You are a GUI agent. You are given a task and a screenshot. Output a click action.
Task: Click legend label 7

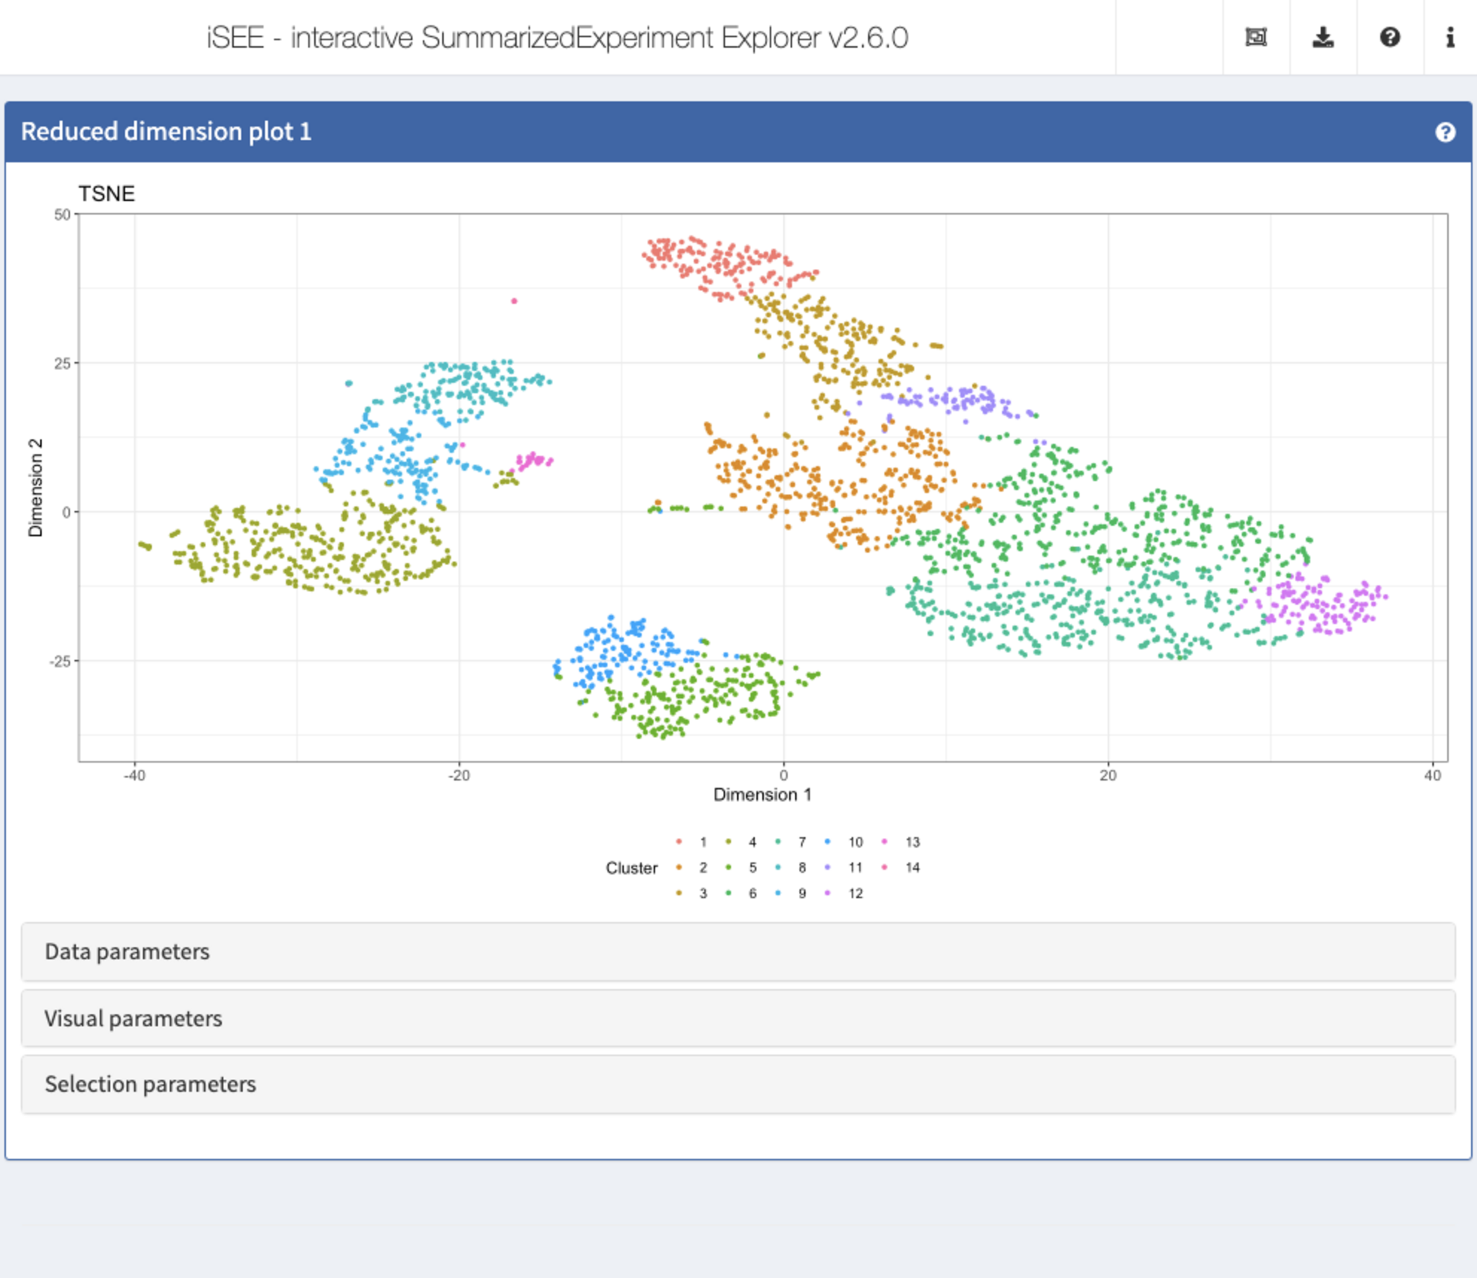(802, 842)
